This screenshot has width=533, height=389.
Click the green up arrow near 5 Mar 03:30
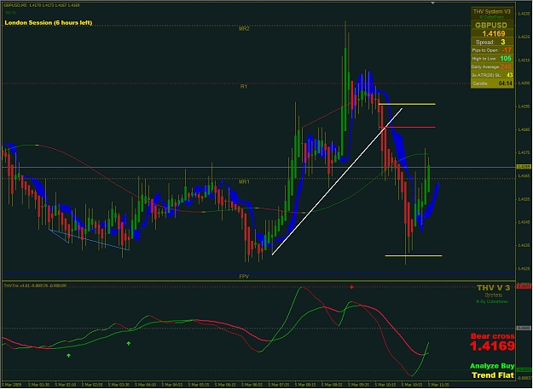tap(129, 343)
